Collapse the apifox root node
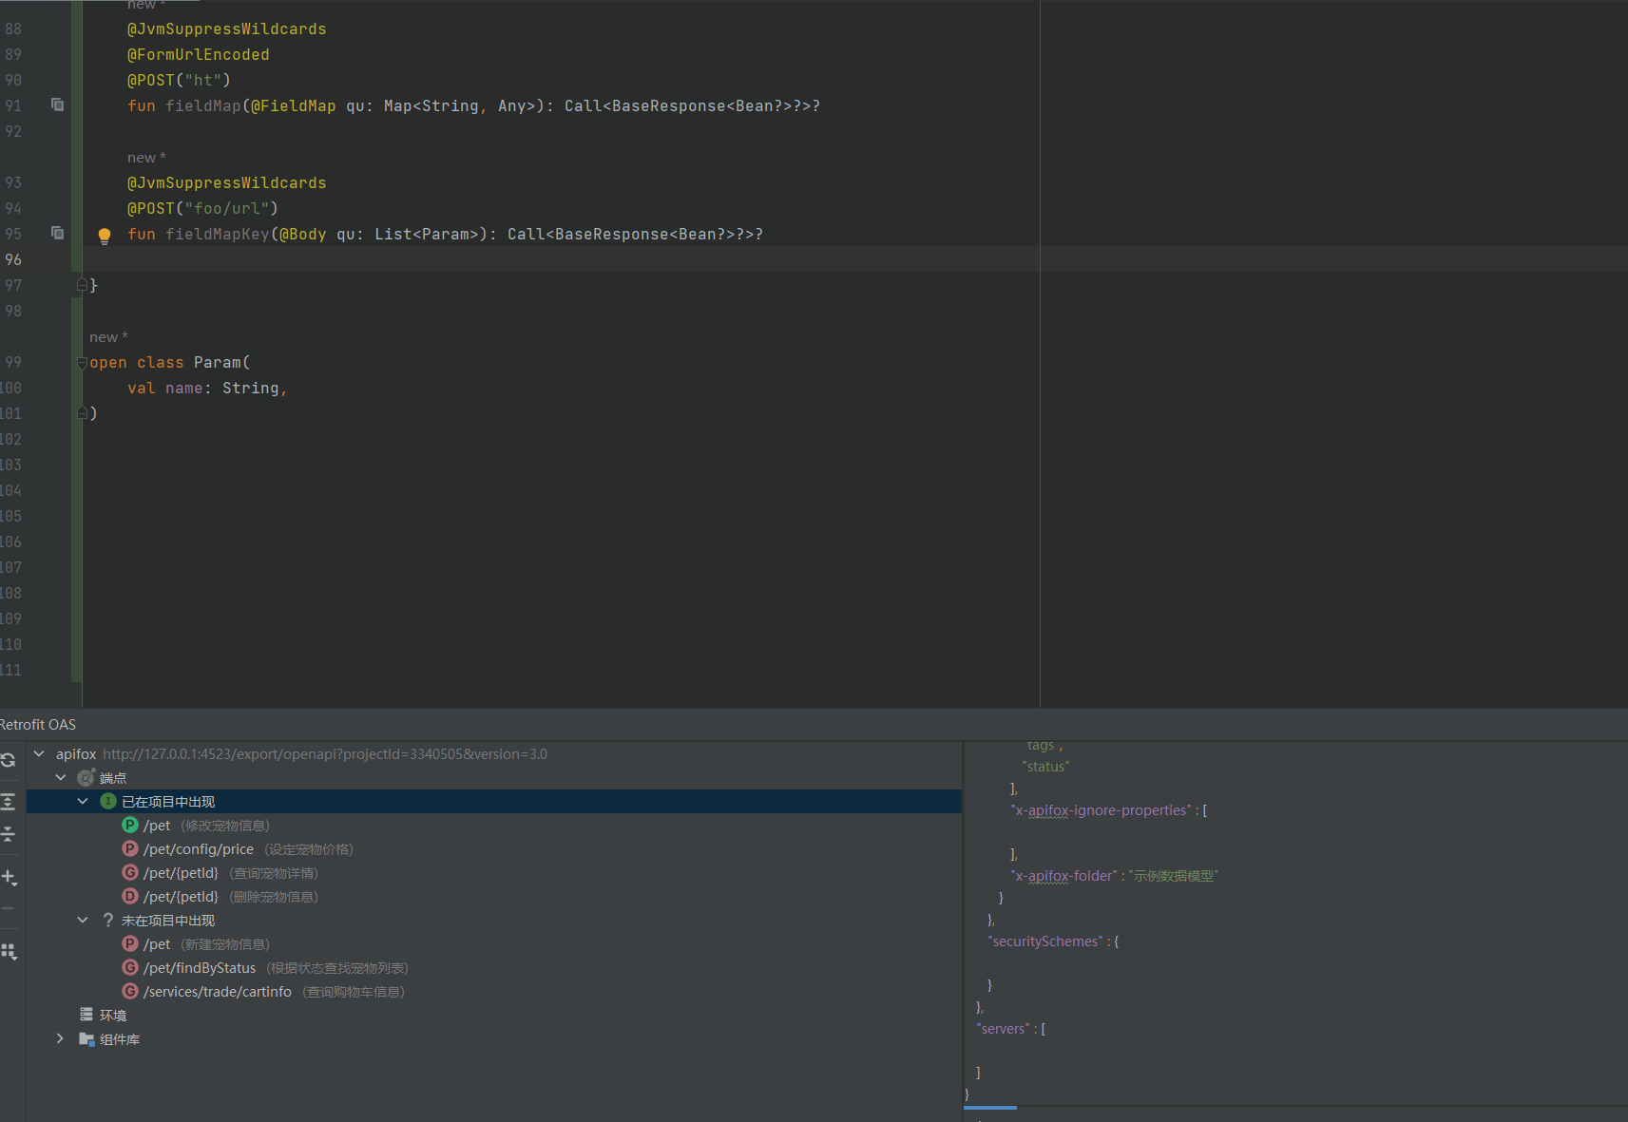The height and width of the screenshot is (1122, 1628). [39, 753]
